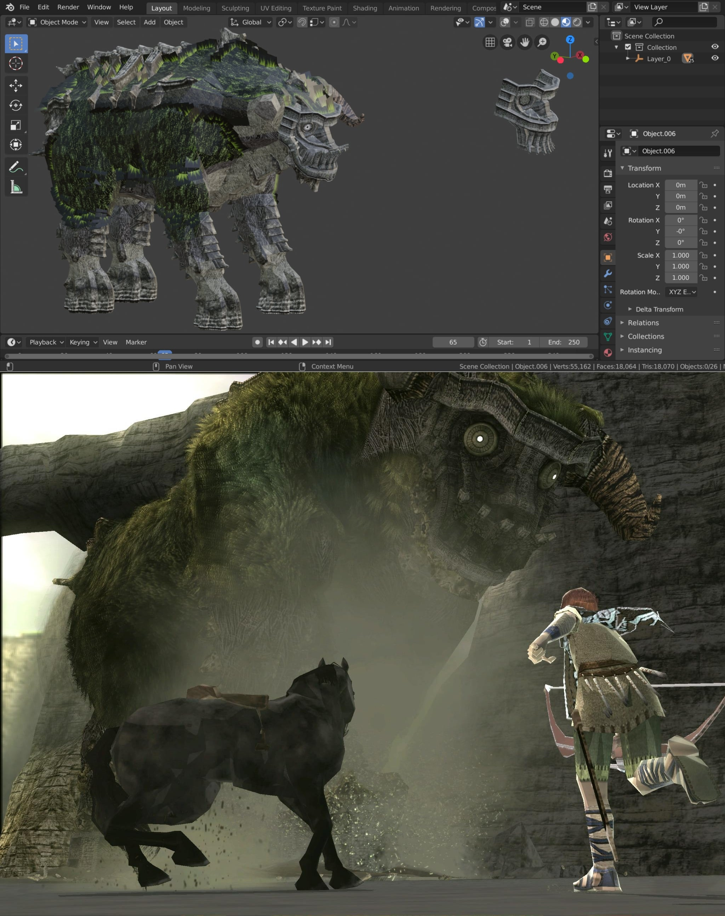Select the combined Transform tool
725x916 pixels.
click(16, 145)
